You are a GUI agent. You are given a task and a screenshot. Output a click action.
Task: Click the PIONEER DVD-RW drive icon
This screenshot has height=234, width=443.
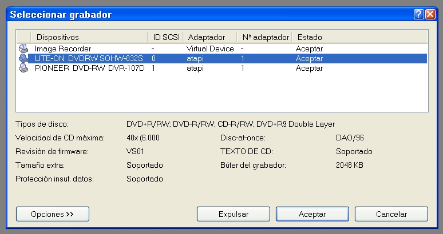pyautogui.click(x=23, y=68)
